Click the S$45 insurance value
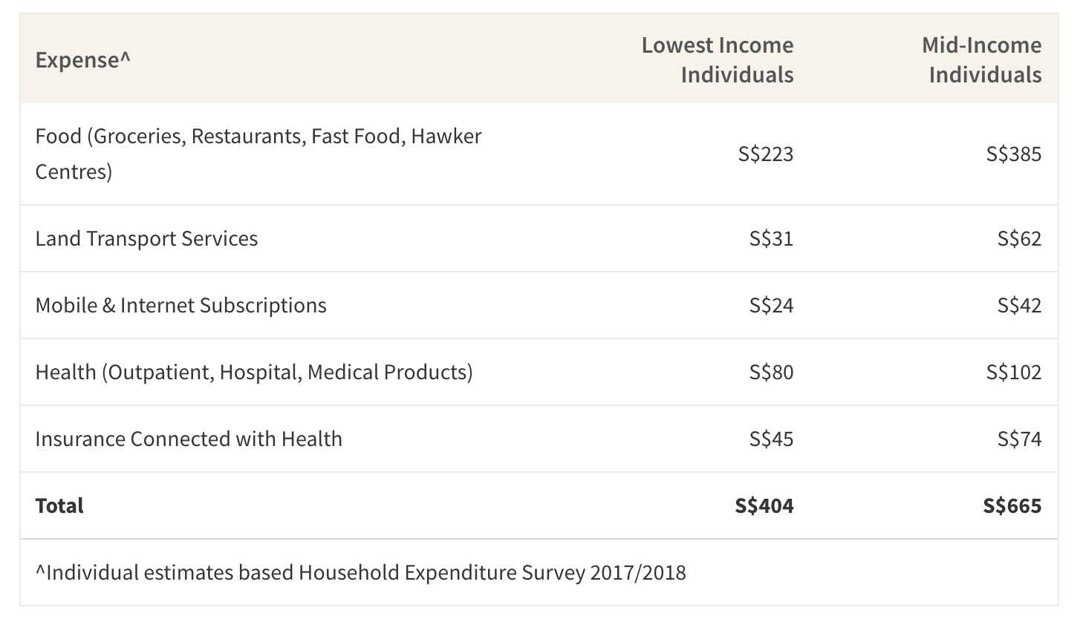Screen dimensions: 1080x619 (x=771, y=439)
